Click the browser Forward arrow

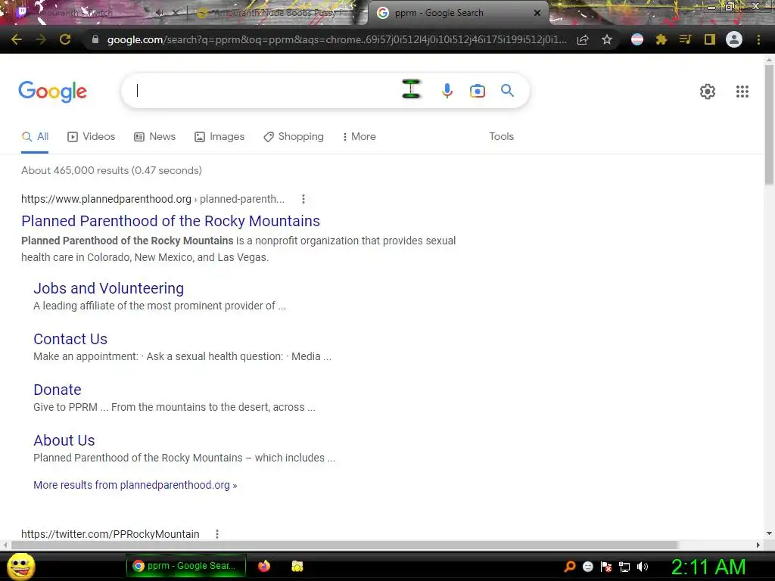41,39
